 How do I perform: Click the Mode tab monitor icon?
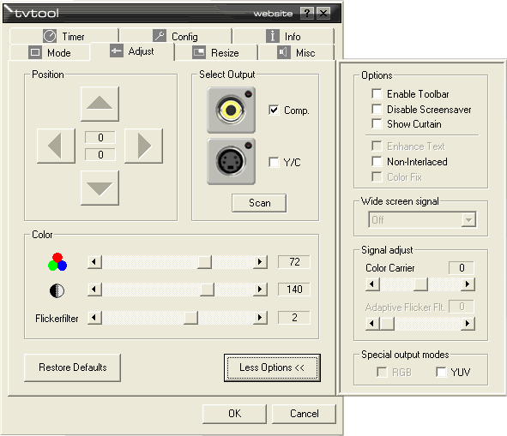[x=35, y=52]
